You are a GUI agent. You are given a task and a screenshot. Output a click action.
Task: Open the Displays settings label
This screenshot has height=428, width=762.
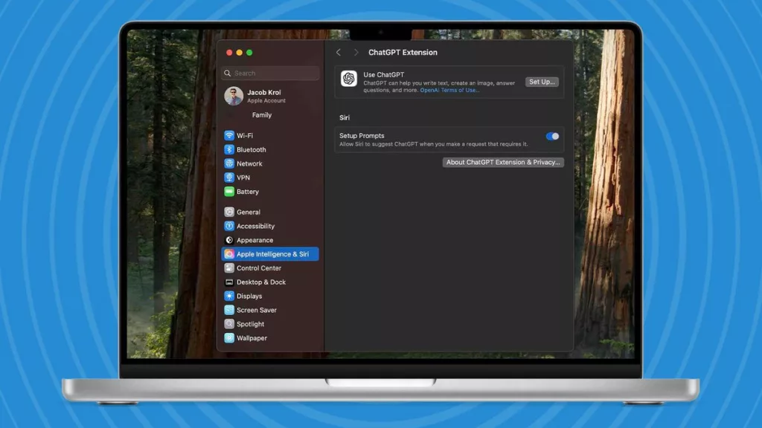[249, 296]
